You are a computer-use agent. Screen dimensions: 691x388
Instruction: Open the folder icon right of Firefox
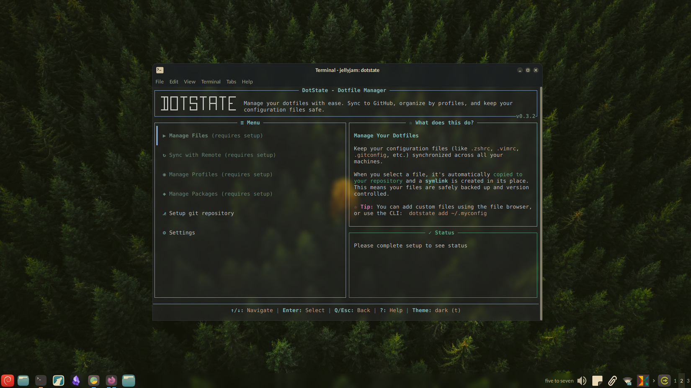click(x=129, y=380)
